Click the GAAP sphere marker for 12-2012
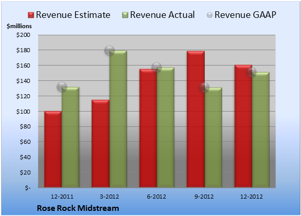 (x=252, y=72)
